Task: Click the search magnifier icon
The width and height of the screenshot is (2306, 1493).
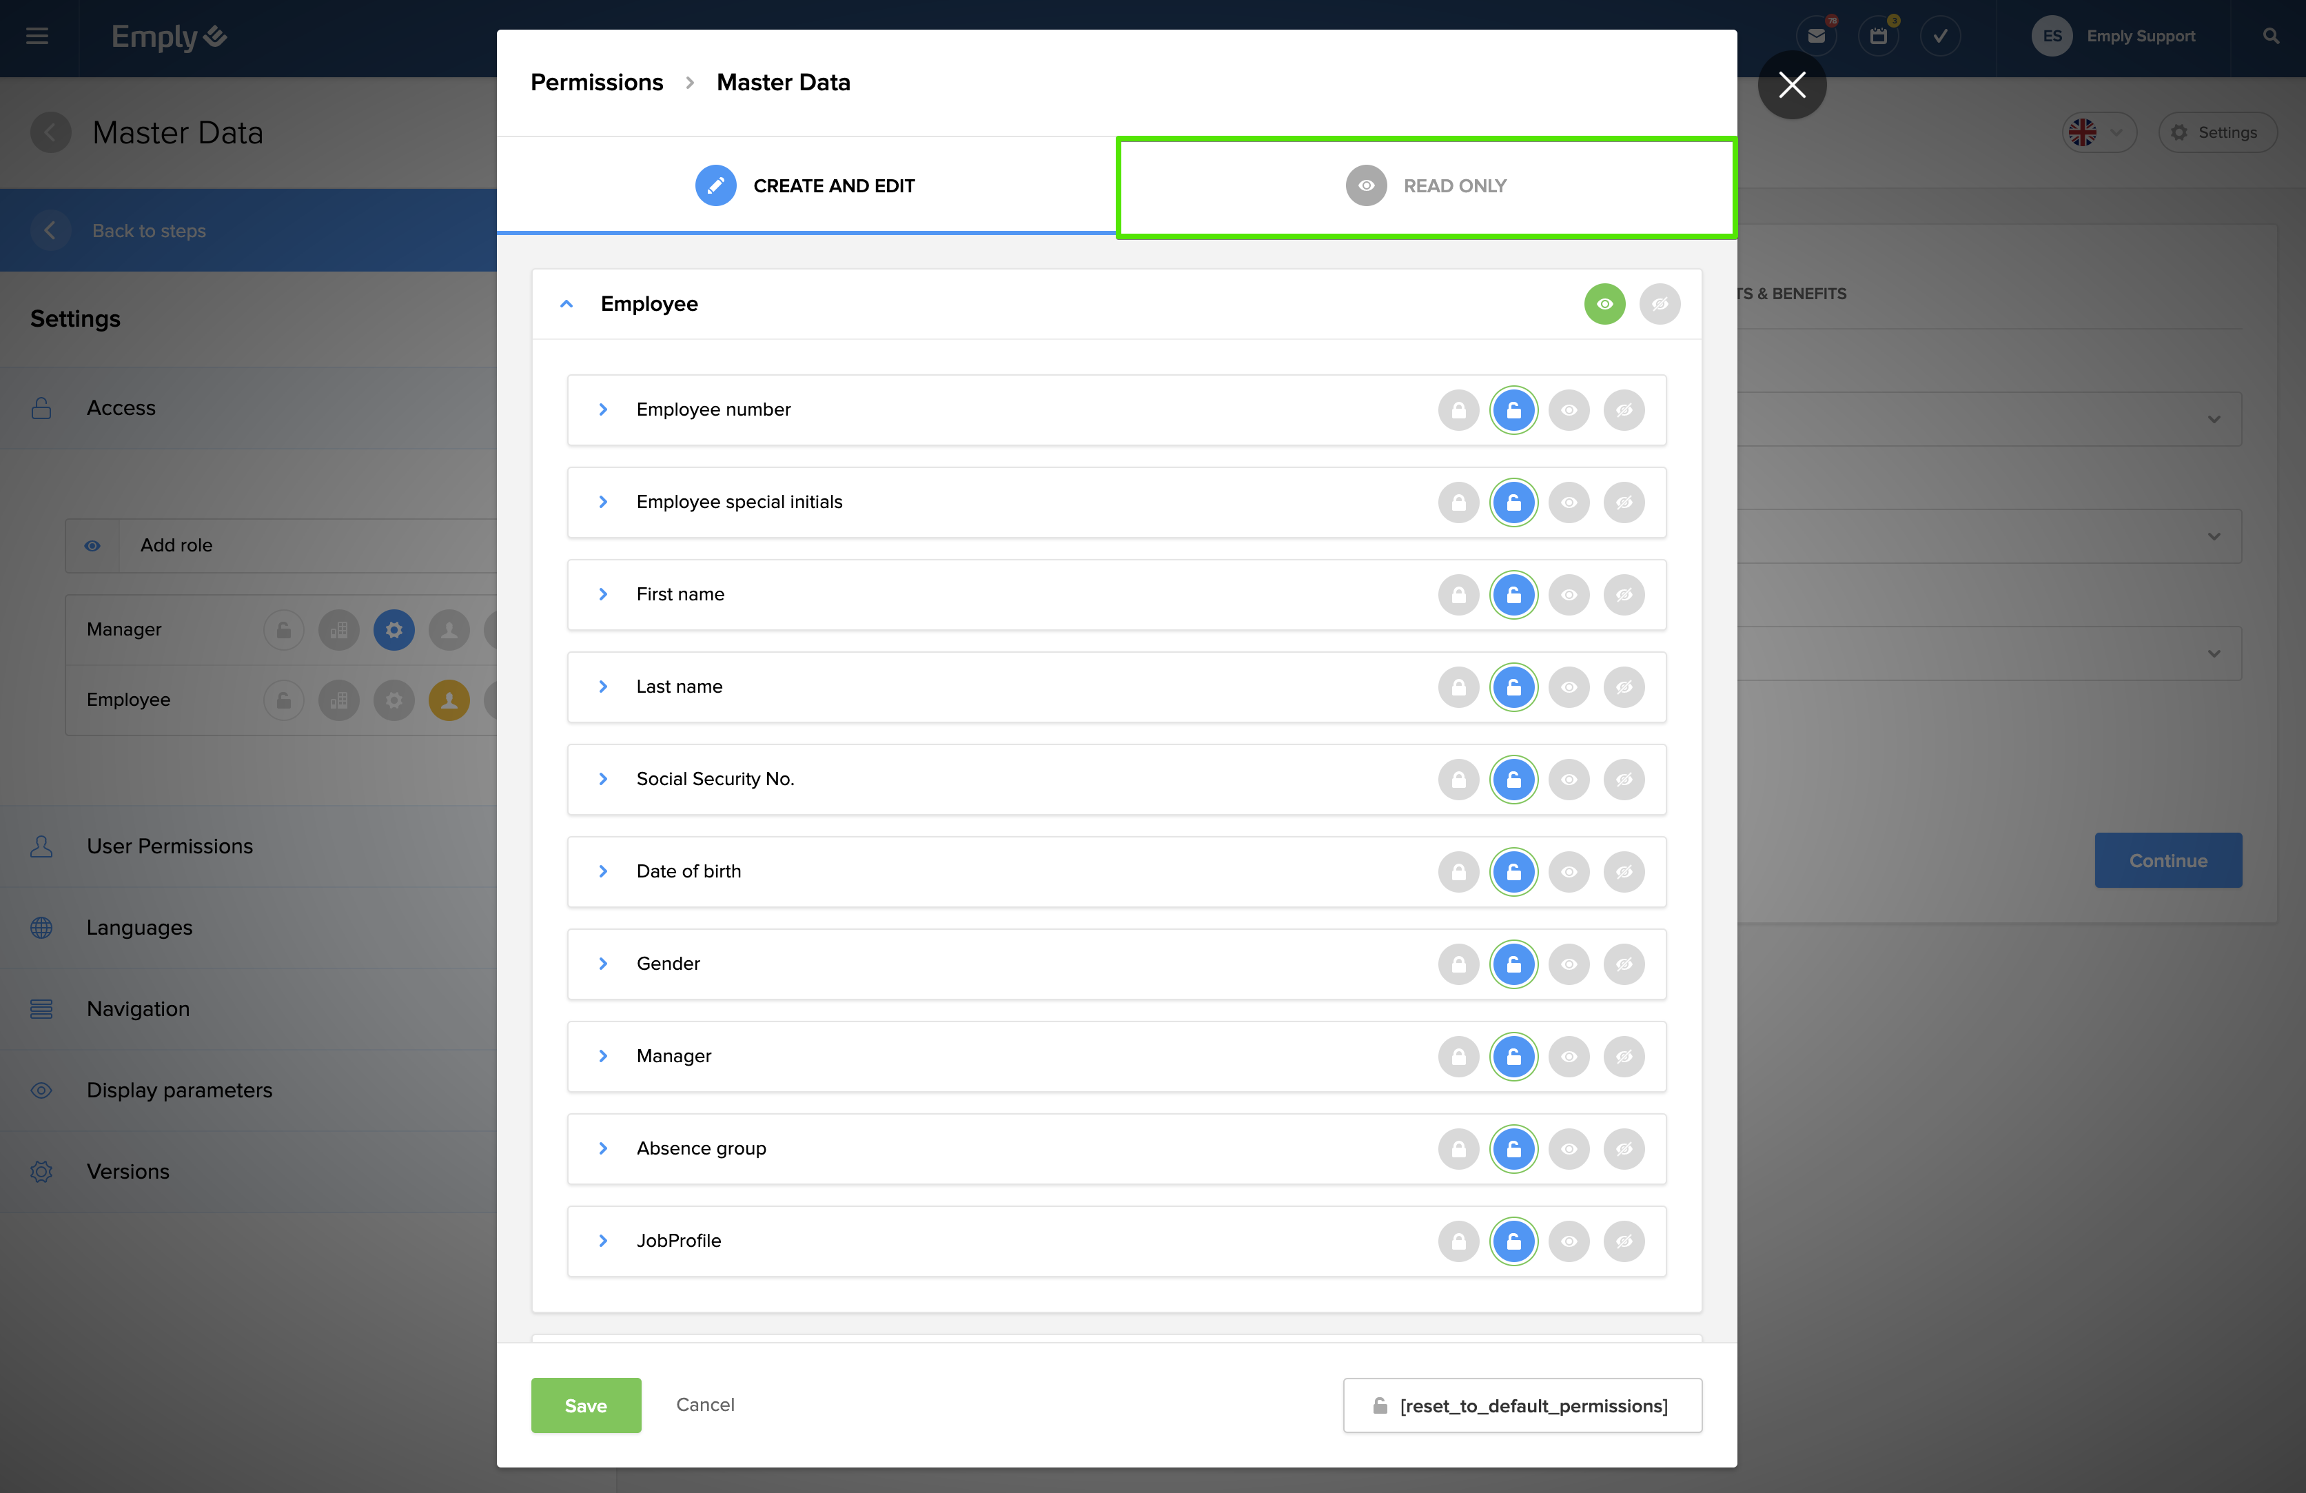Action: (x=2270, y=37)
